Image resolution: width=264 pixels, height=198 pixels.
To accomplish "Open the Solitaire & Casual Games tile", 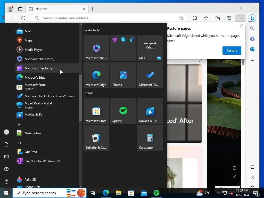I will tap(96, 138).
